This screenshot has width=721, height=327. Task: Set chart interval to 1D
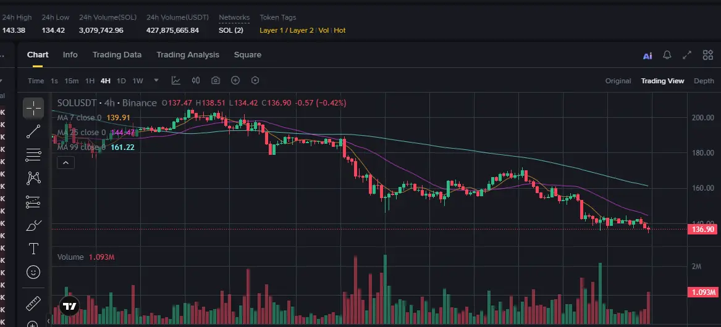(x=121, y=81)
